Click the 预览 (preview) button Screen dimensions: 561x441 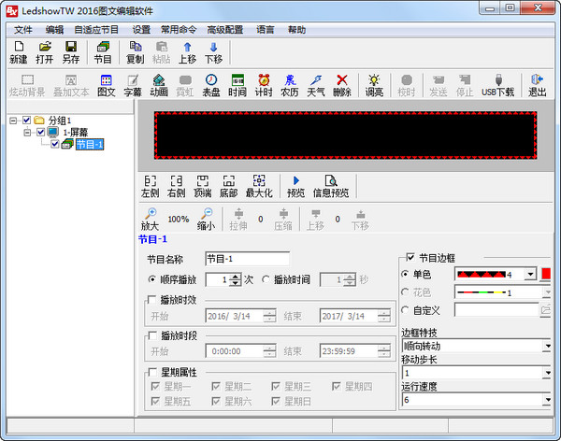pyautogui.click(x=295, y=186)
